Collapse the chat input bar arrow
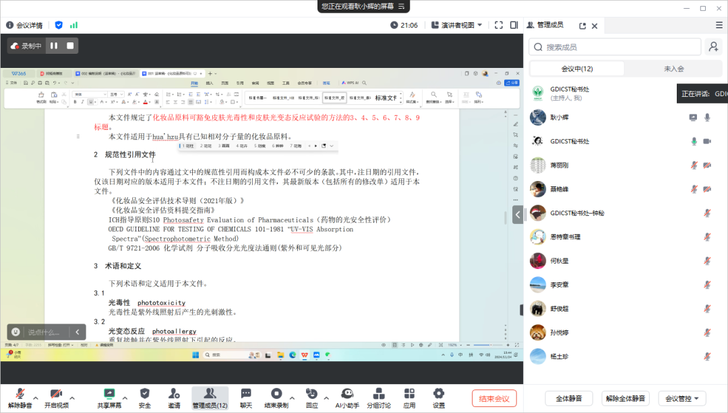This screenshot has height=413, width=728. pos(78,332)
